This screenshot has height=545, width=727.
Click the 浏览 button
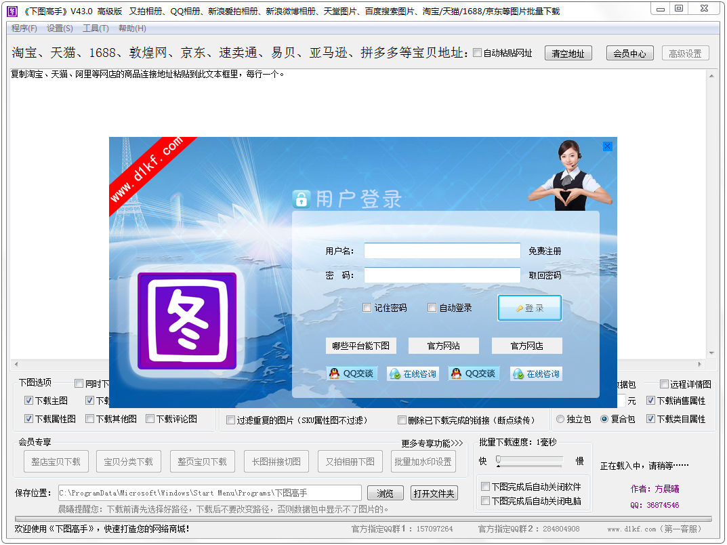click(x=386, y=493)
